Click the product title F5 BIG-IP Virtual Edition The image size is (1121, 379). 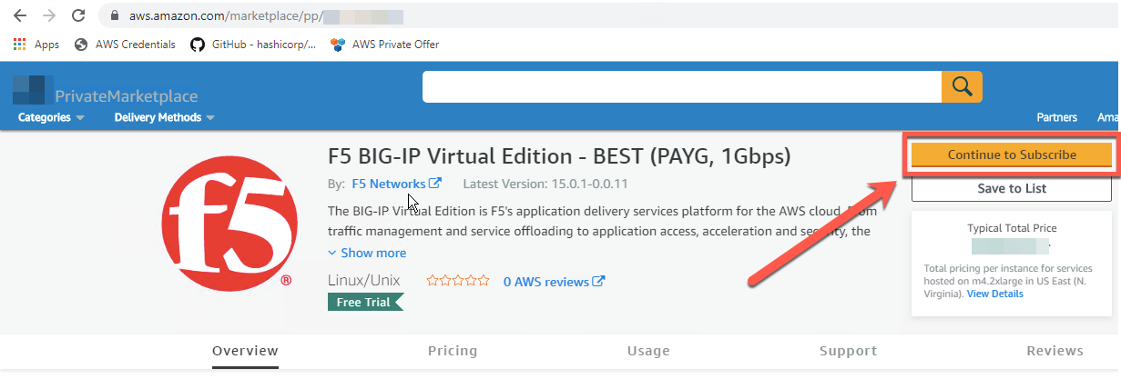(x=559, y=156)
